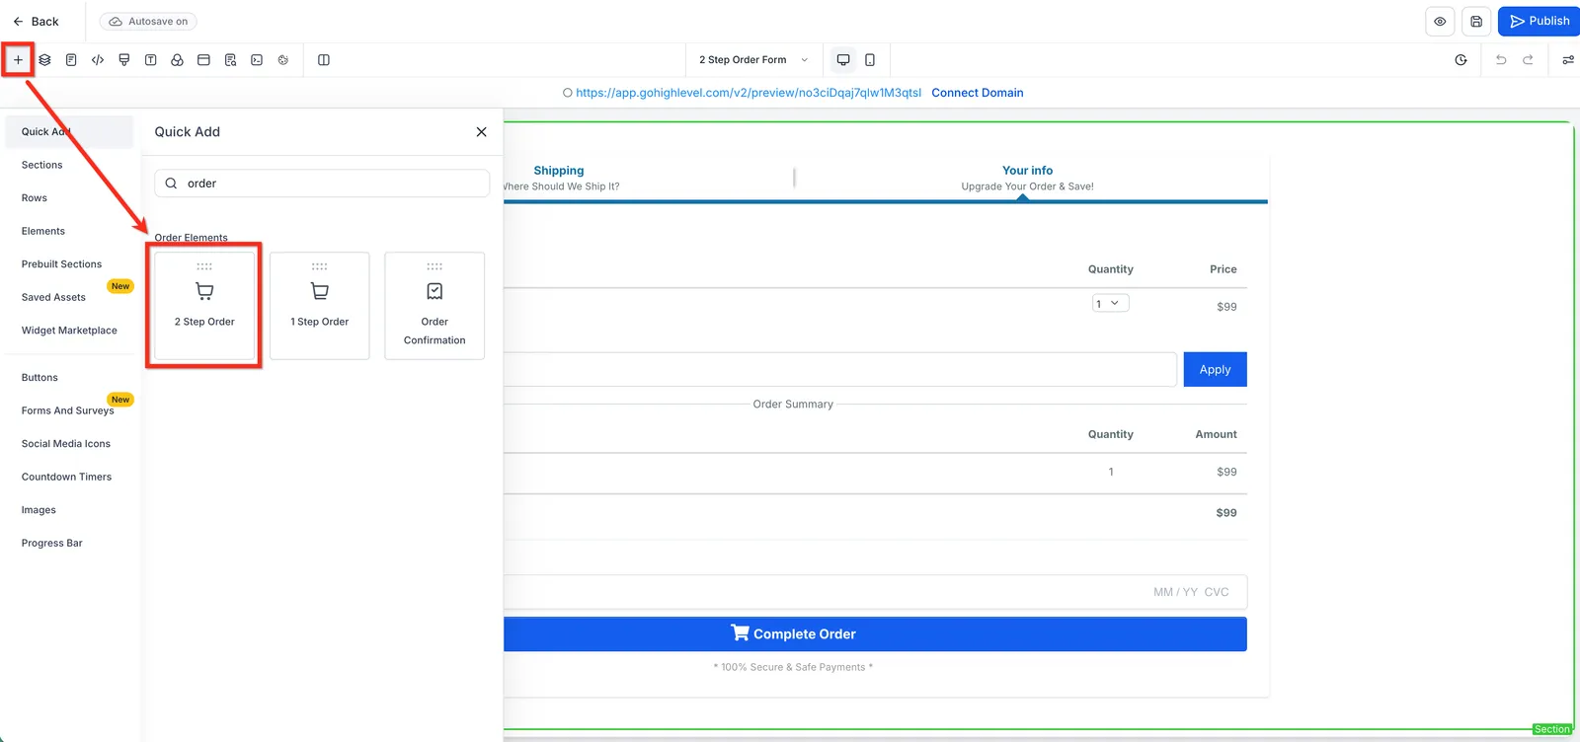Open the layers panel icon

point(44,60)
